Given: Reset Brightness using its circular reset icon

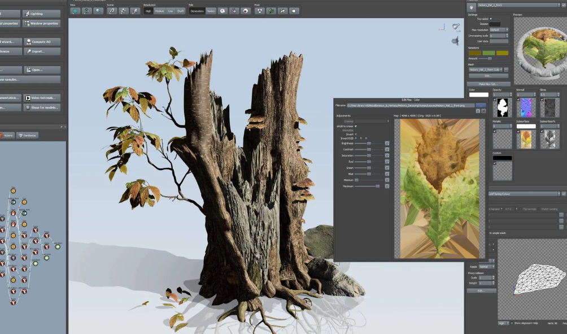Looking at the screenshot, I should pyautogui.click(x=387, y=144).
